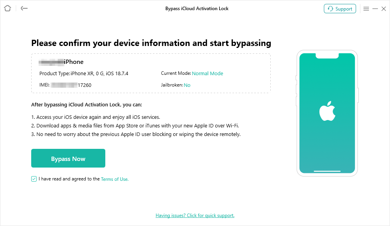Click 'No need to worry' list item

coord(136,134)
